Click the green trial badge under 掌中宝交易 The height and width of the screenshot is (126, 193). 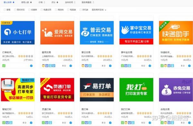123,66
